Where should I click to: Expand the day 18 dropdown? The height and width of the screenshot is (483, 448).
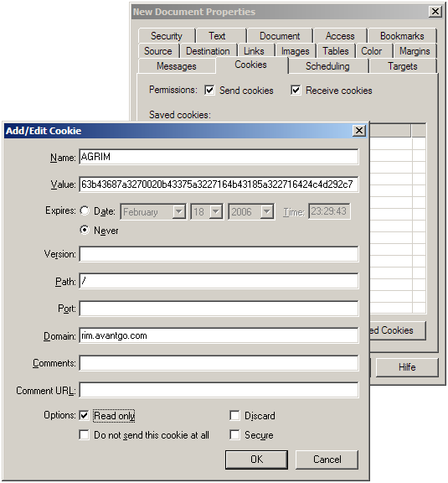[x=216, y=211]
